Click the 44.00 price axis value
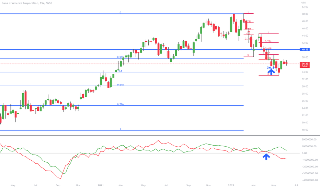The height and width of the screenshot is (188, 320). coord(305,36)
